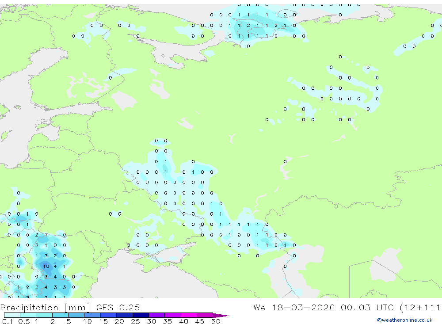Select the 2–5 mm legend swatch
442x324 pixels.
coord(60,315)
